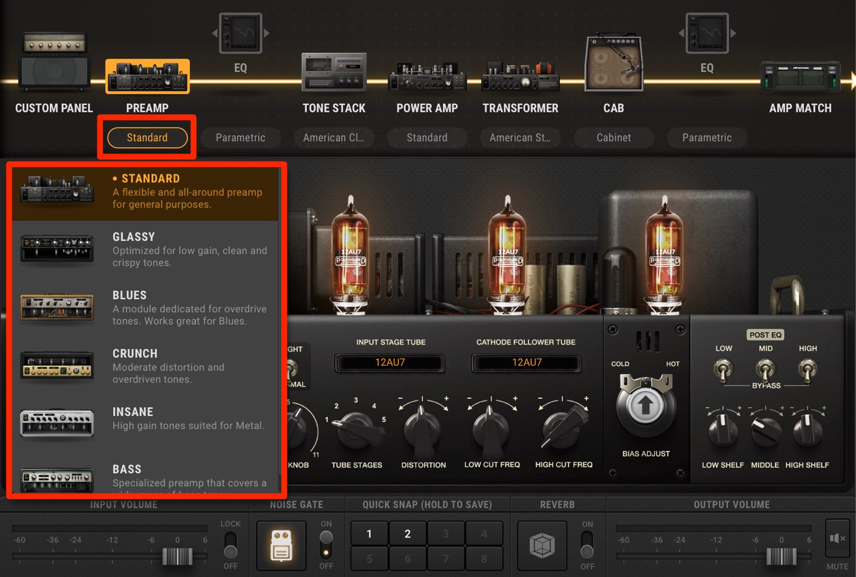
Task: Open the Transformer module icon
Action: [520, 76]
